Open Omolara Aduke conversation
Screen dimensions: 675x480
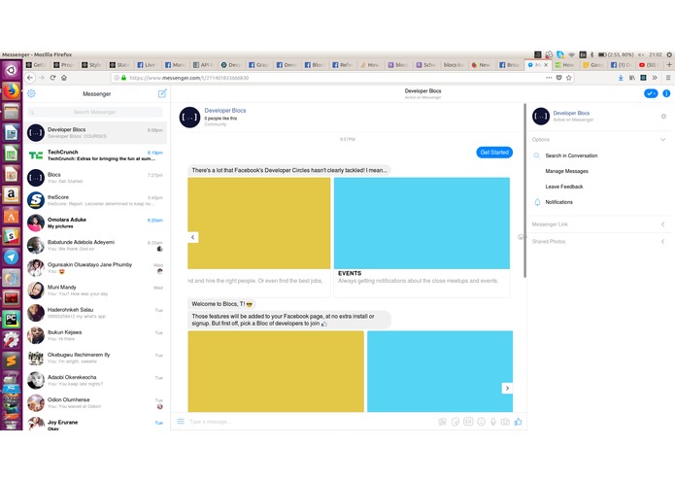coord(95,223)
